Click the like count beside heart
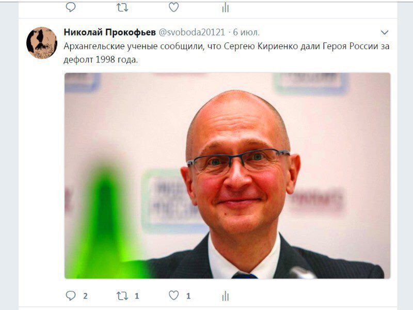Viewport: 413px width, 310px height. pyautogui.click(x=188, y=296)
